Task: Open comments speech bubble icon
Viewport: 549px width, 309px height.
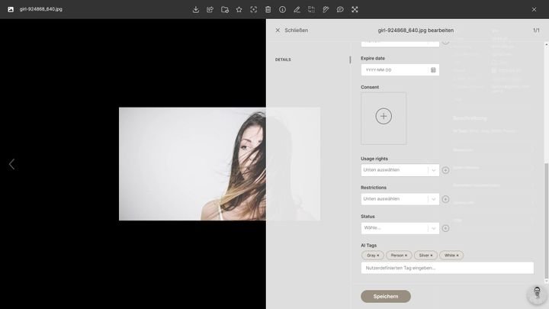Action: pos(340,9)
